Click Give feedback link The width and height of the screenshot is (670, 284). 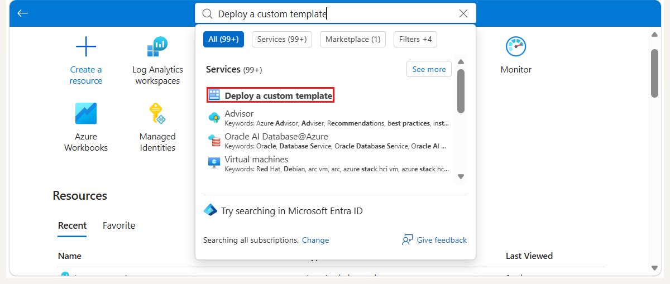(x=434, y=240)
